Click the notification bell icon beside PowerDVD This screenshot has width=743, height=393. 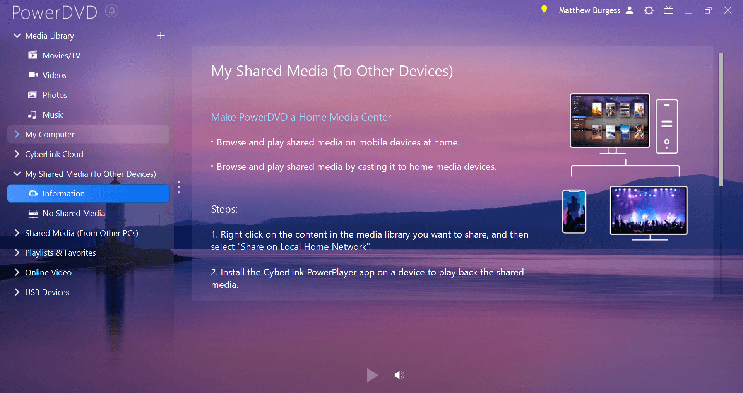coord(112,11)
